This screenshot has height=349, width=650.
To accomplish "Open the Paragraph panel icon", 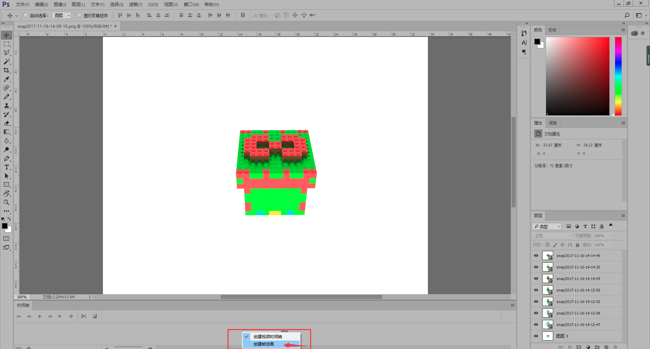I will click(x=524, y=52).
